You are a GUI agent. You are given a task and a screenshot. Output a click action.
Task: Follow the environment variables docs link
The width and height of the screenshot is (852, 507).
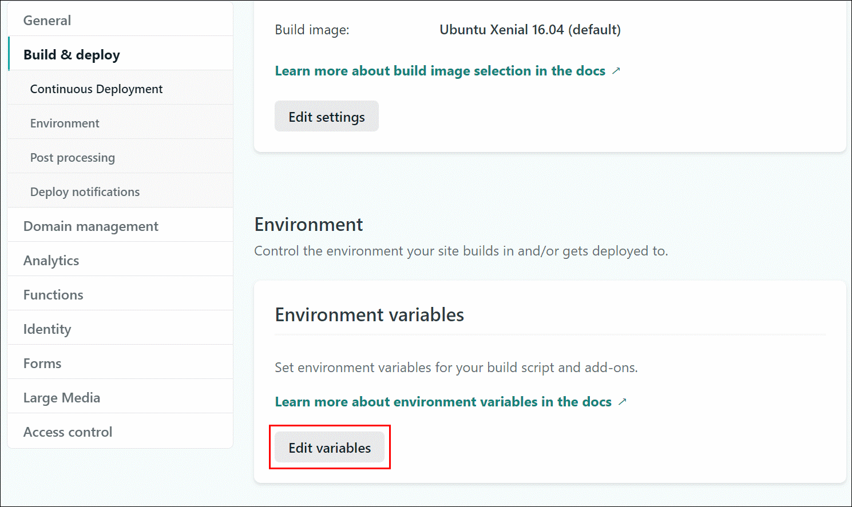(x=443, y=402)
